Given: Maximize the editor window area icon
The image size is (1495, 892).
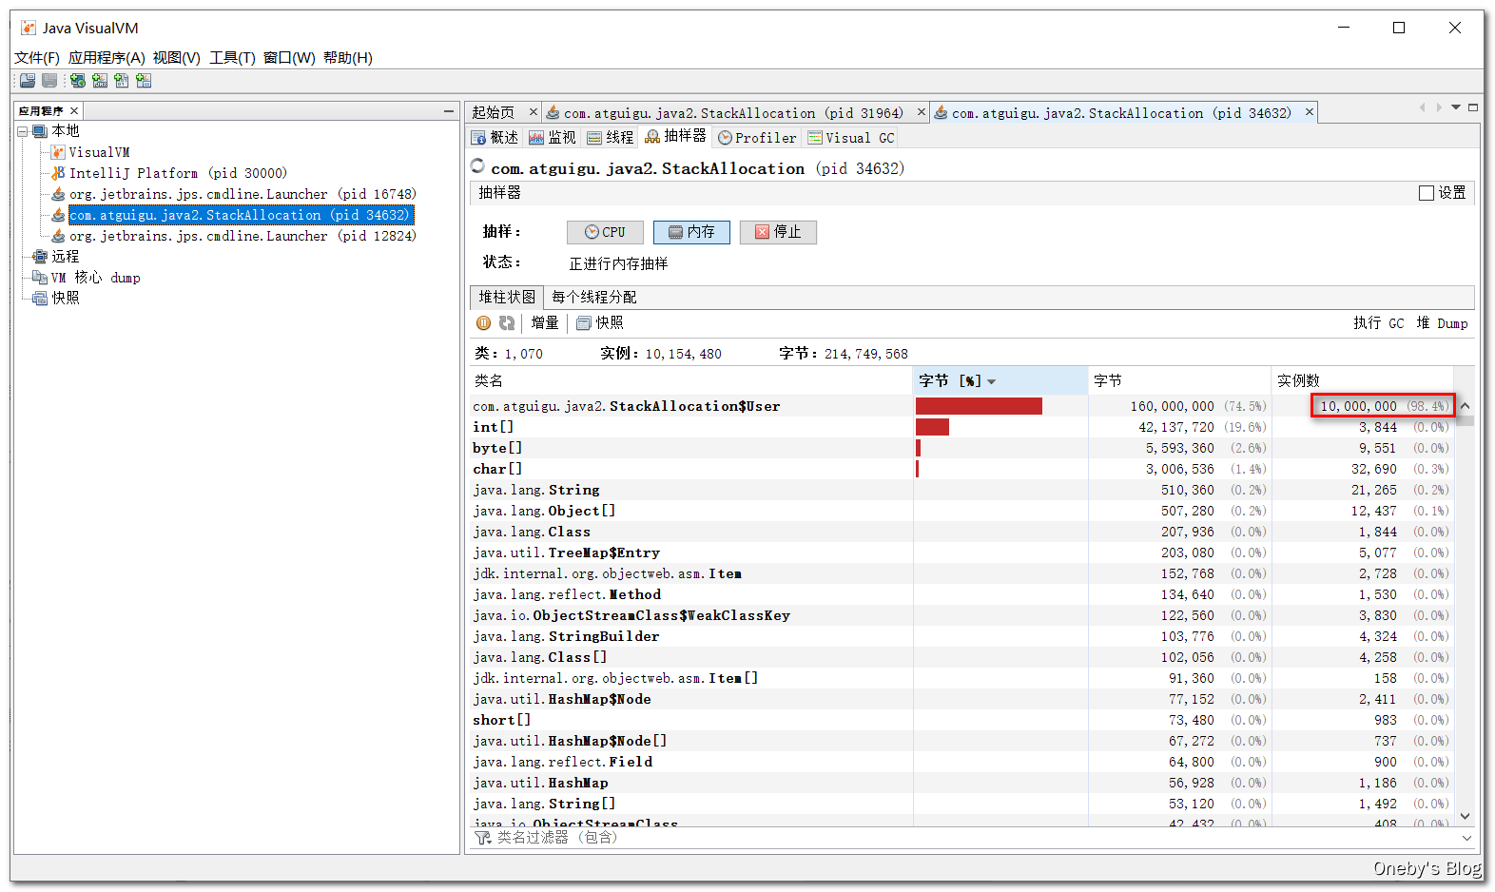Looking at the screenshot, I should click(1473, 107).
